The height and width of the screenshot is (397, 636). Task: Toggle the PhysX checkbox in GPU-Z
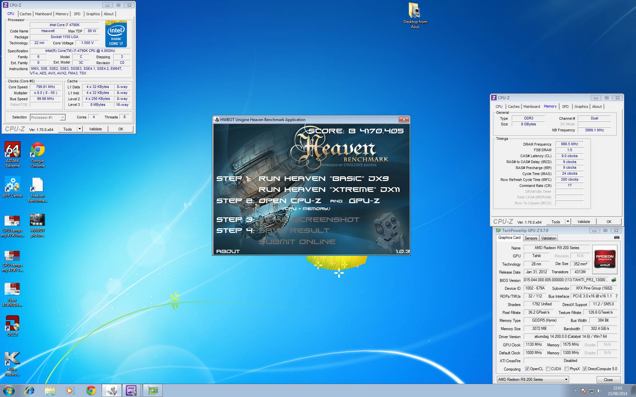(567, 369)
